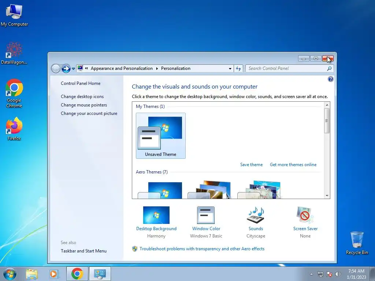
Task: Click the Forward navigation arrow
Action: [66, 68]
